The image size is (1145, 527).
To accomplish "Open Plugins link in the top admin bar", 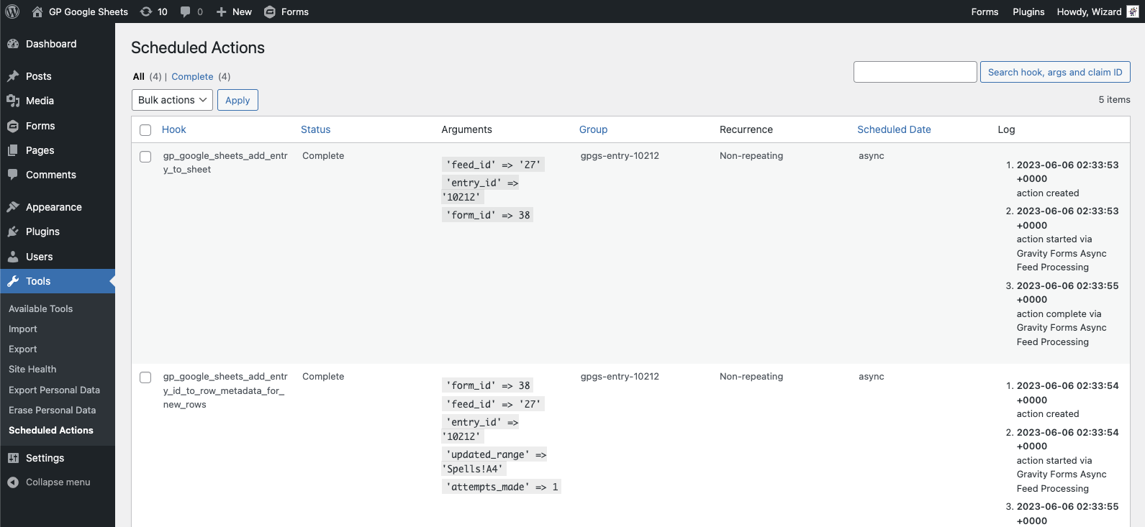I will pos(1028,12).
